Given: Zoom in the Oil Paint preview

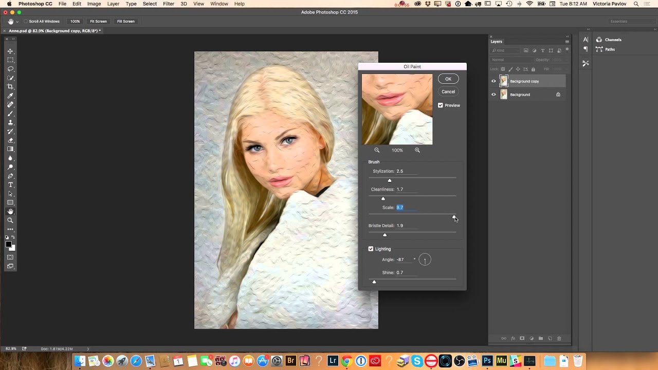Looking at the screenshot, I should [x=417, y=150].
